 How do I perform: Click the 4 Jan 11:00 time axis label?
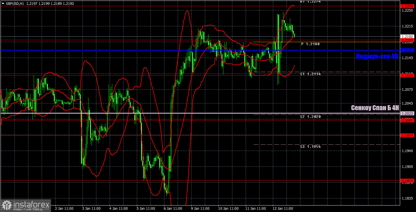point(119,209)
